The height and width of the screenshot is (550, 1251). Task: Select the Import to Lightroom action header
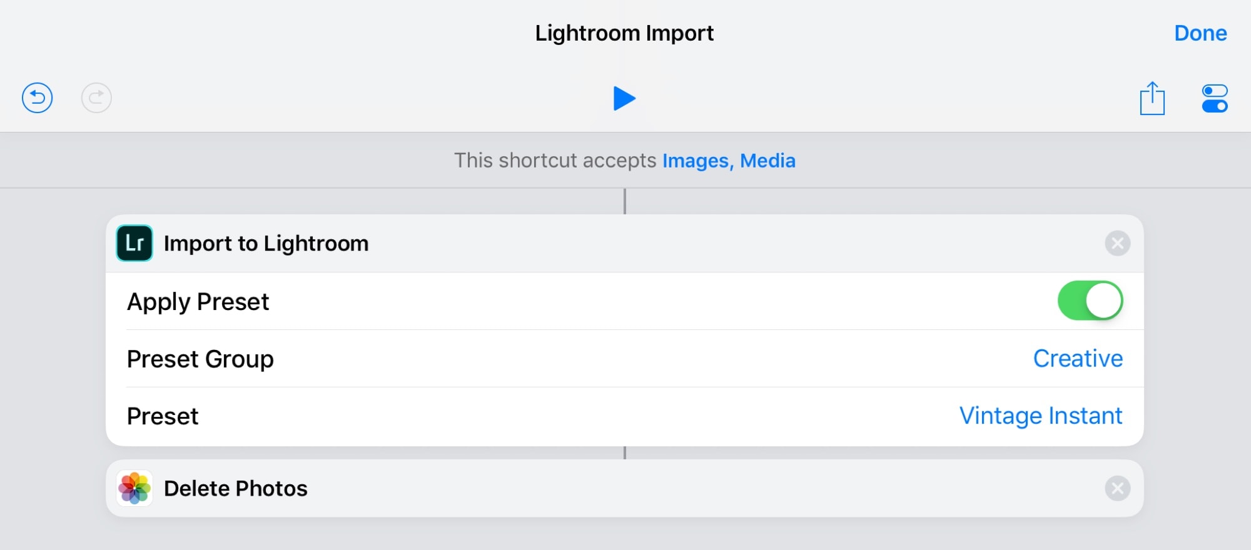click(x=266, y=244)
